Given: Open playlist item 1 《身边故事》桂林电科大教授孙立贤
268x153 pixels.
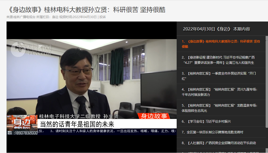Looking at the screenshot, I should [x=221, y=44].
